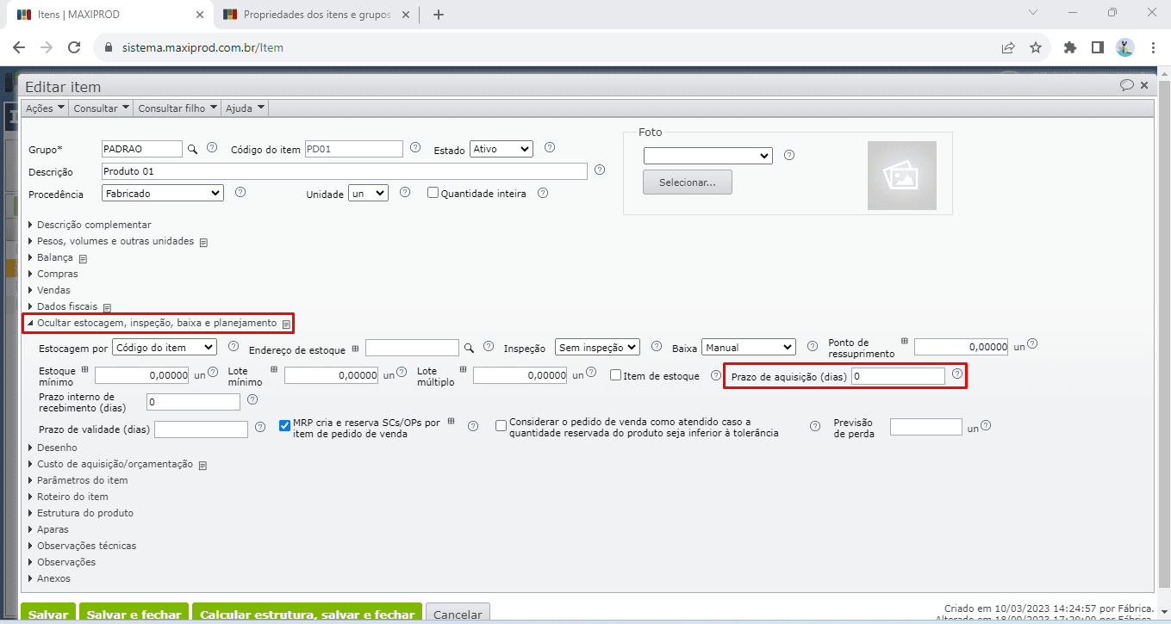This screenshot has width=1171, height=624.
Task: Click search magnifier for Endereço de estoque
Action: click(470, 348)
